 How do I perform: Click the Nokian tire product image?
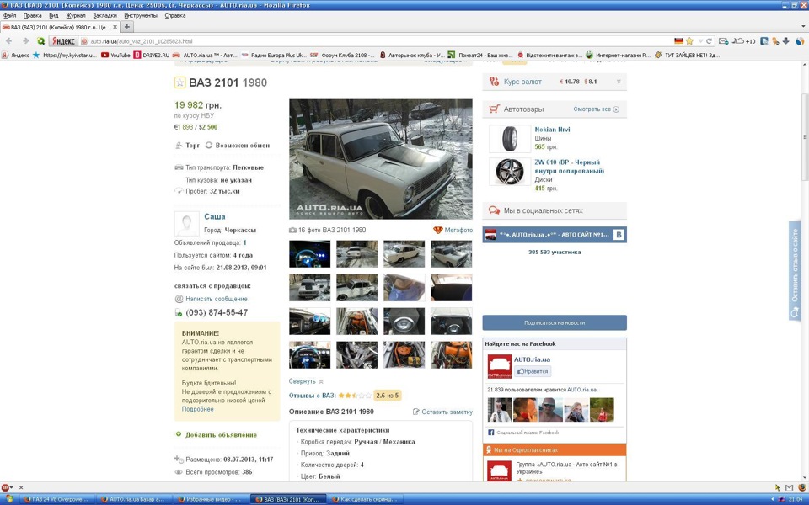(510, 139)
